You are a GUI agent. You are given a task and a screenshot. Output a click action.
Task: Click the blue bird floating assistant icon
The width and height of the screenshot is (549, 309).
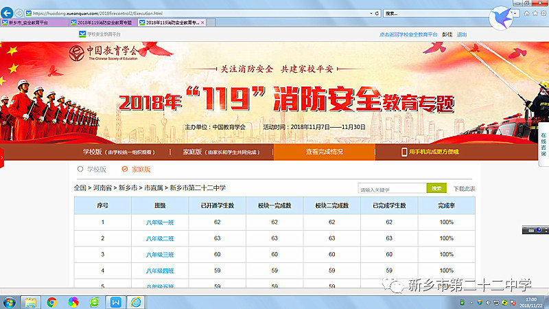(501, 19)
